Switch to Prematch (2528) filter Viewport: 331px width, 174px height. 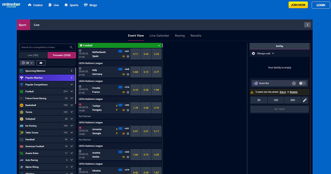coord(62,55)
